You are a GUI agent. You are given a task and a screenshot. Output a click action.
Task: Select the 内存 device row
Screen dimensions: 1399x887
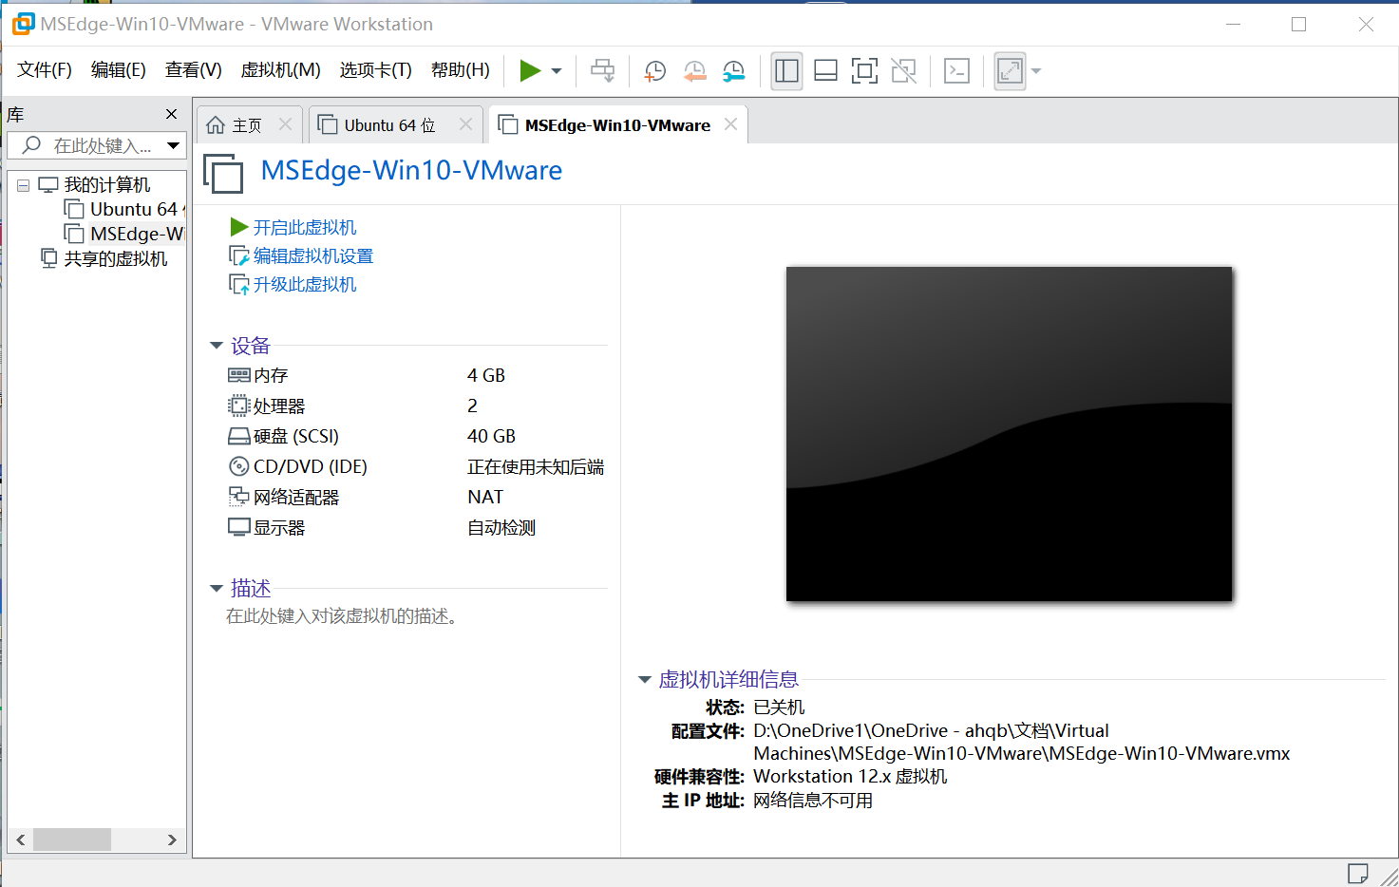click(x=416, y=375)
